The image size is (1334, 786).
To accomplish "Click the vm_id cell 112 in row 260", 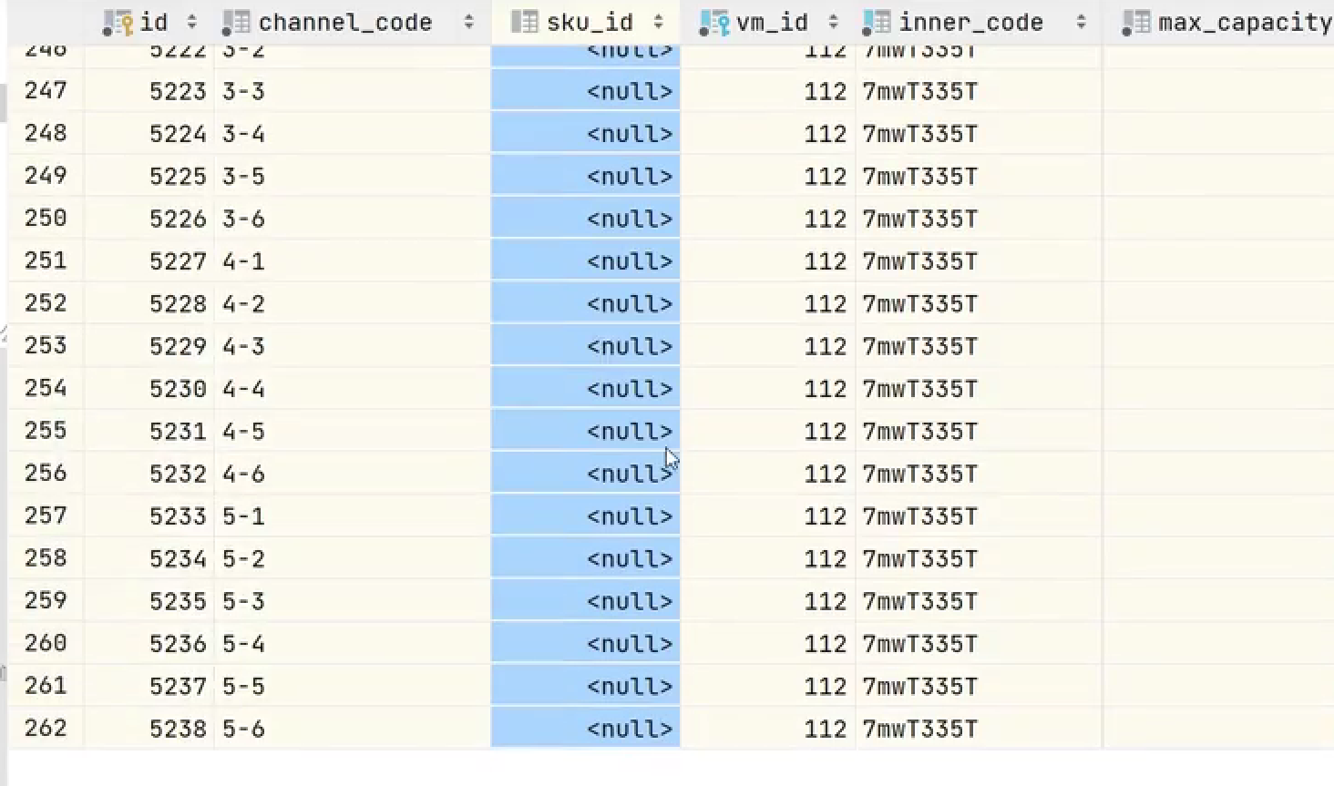I will click(x=768, y=644).
